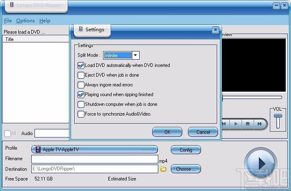The image size is (291, 191).
Task: Open the Apple TV-AppleTV profile selector
Action: click(x=95, y=150)
